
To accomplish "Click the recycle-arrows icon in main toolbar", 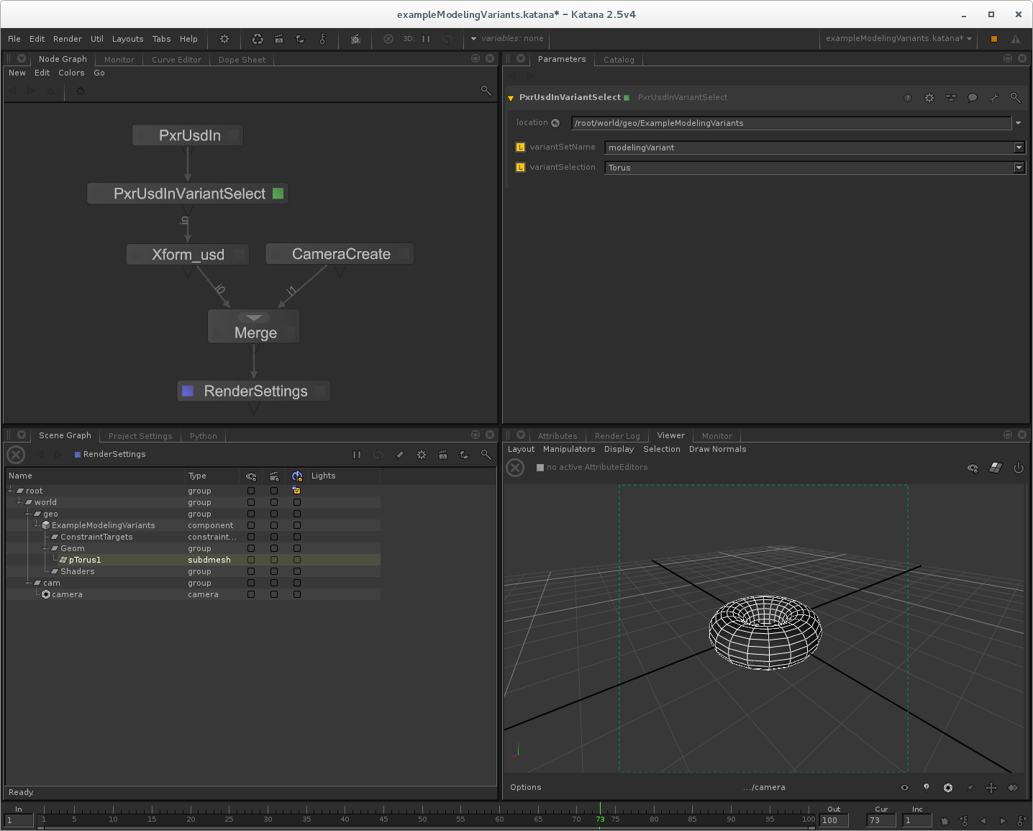I will click(257, 39).
